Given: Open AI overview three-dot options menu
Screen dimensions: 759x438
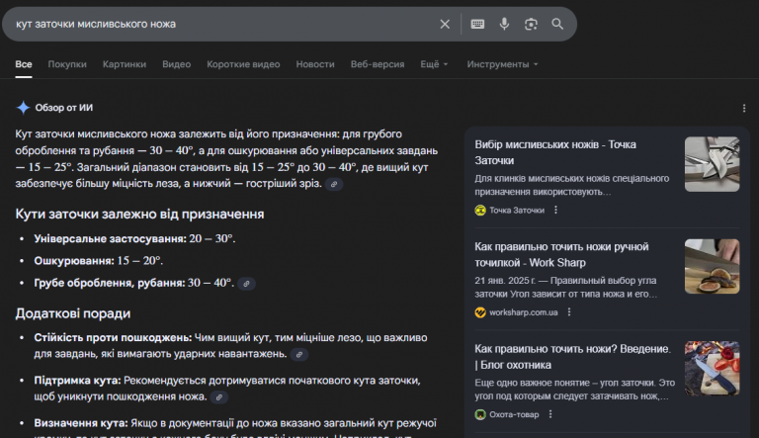Looking at the screenshot, I should click(x=744, y=108).
